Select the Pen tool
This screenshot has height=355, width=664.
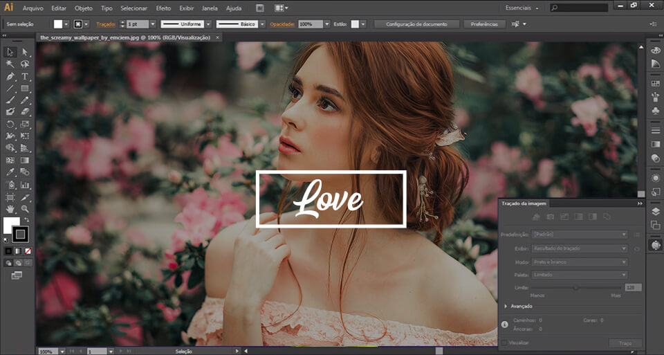point(10,76)
